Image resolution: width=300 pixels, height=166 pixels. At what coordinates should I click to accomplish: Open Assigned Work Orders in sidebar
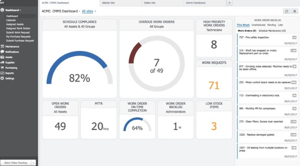pyautogui.click(x=18, y=28)
